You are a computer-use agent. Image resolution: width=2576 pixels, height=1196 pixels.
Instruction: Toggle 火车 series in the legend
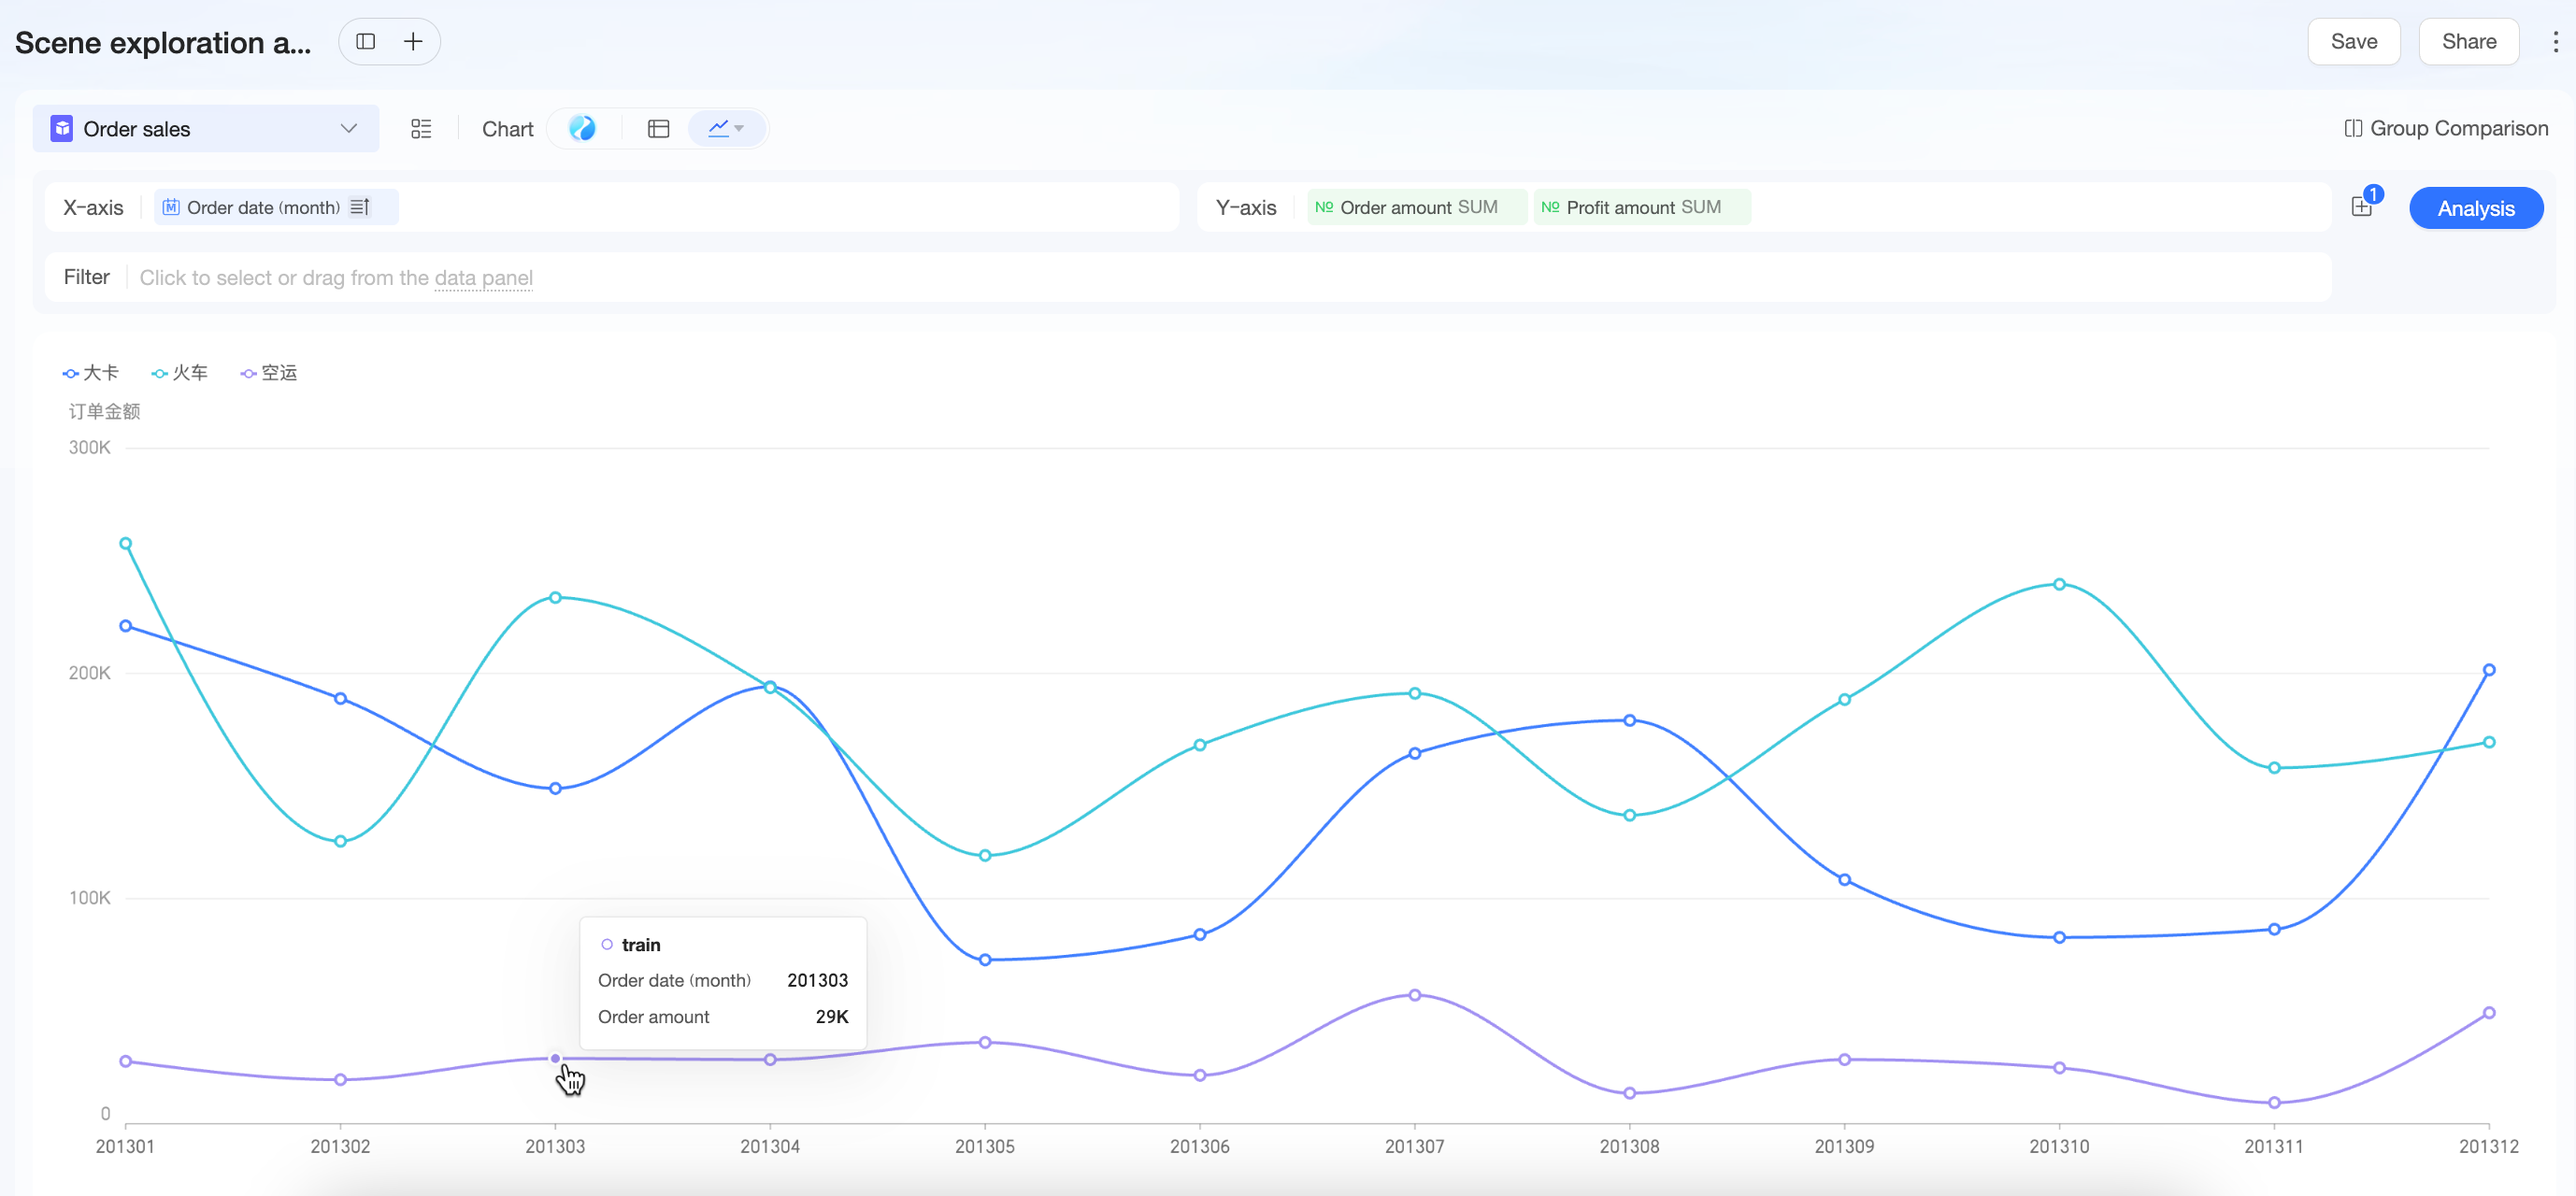(179, 373)
